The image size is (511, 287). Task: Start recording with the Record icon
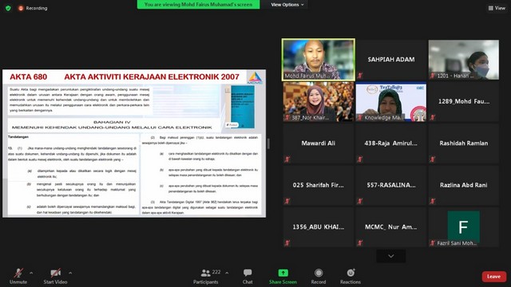click(319, 273)
